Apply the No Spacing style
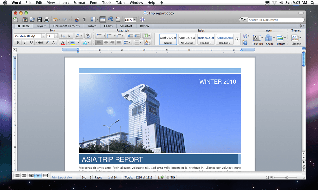This screenshot has width=318, height=190. click(x=187, y=39)
